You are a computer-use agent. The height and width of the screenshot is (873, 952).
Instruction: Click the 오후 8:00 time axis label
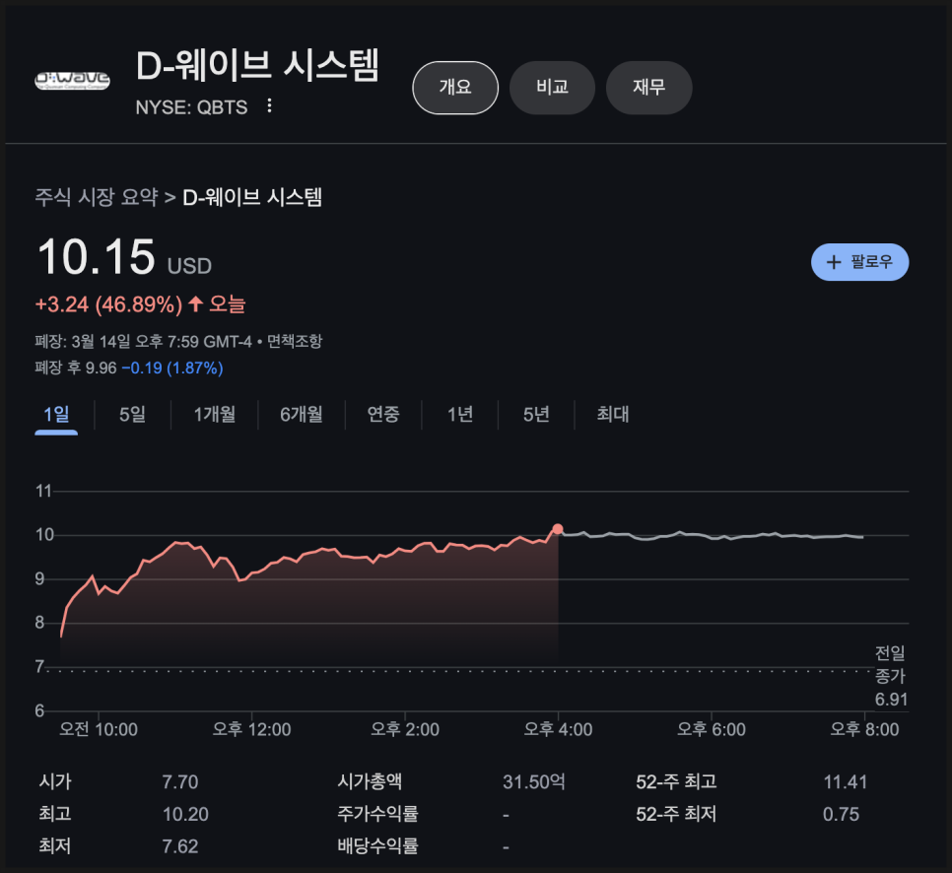[x=864, y=729]
